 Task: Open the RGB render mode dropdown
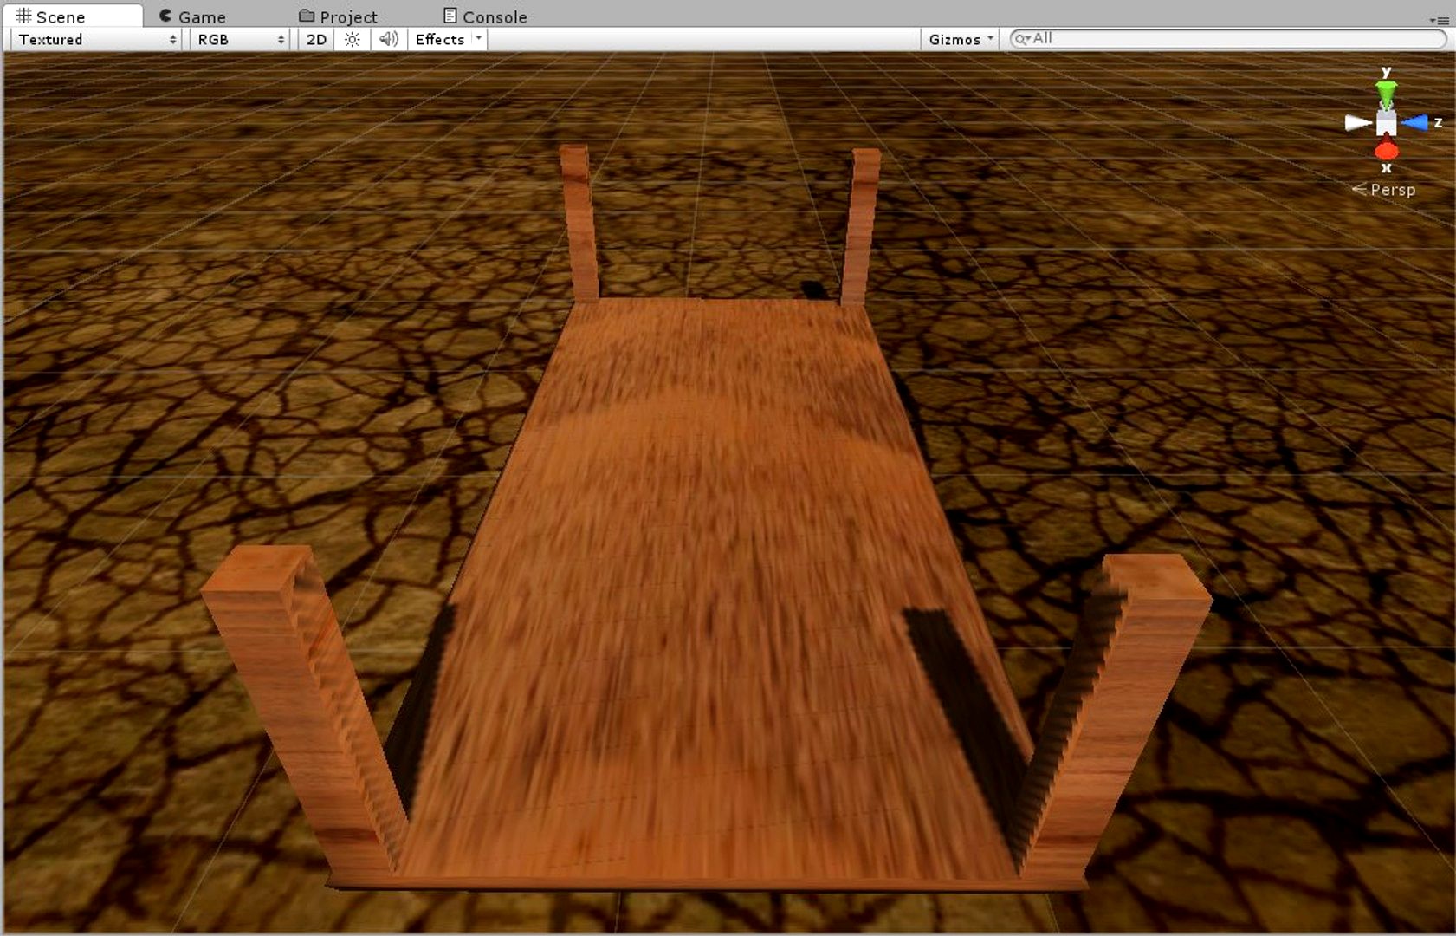click(238, 39)
